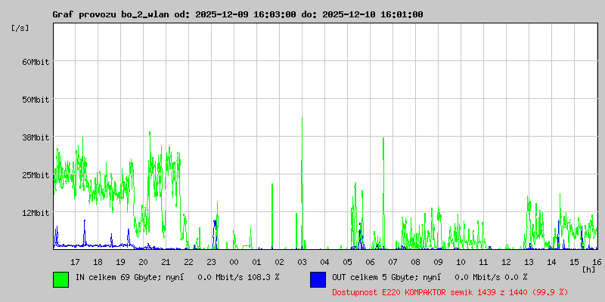Click the 25Mbit y-axis label
This screenshot has width=605, height=302.
pyautogui.click(x=35, y=175)
